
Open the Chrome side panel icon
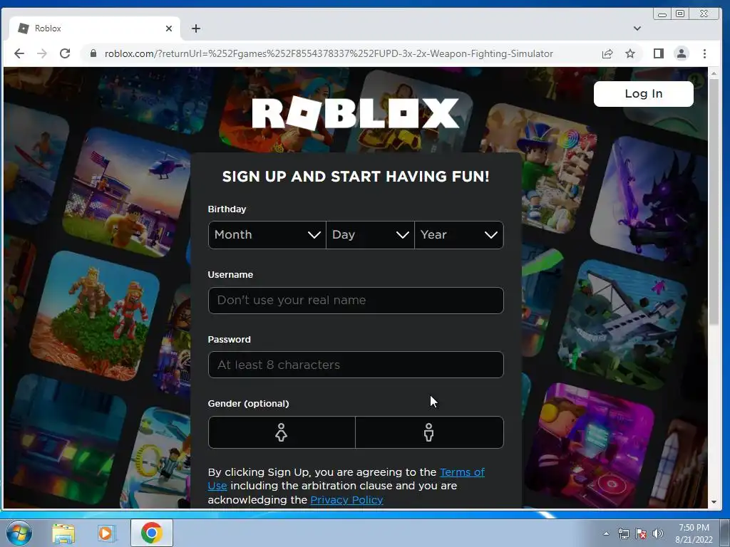tap(658, 53)
